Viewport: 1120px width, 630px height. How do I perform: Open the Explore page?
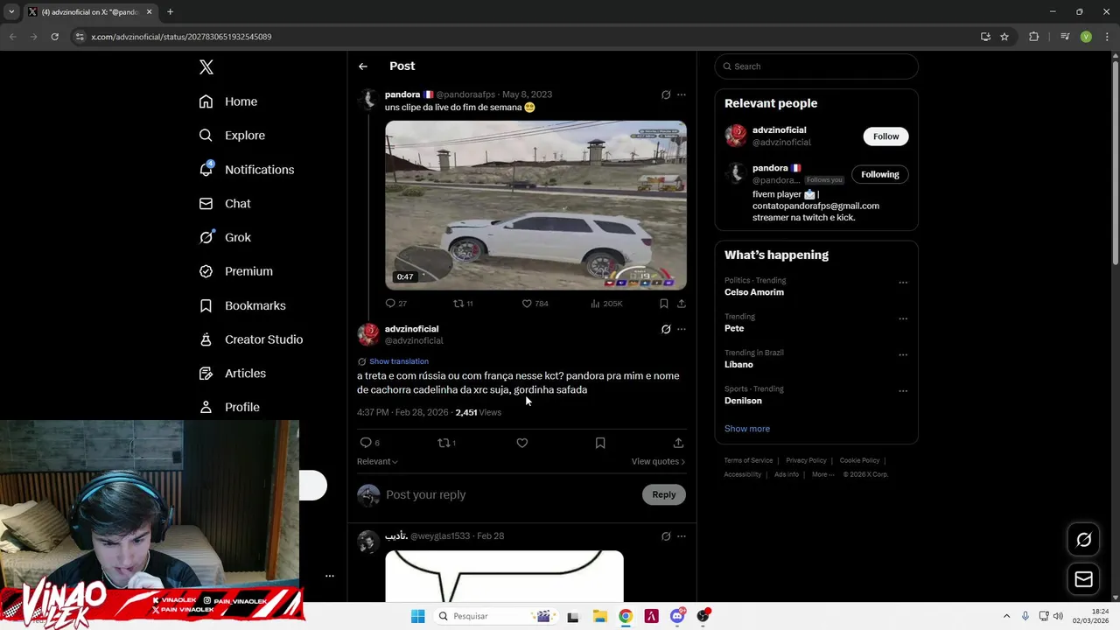232,136
